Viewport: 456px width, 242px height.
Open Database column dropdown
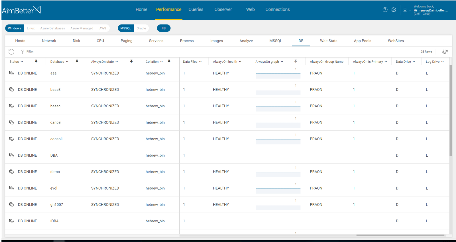pyautogui.click(x=67, y=62)
